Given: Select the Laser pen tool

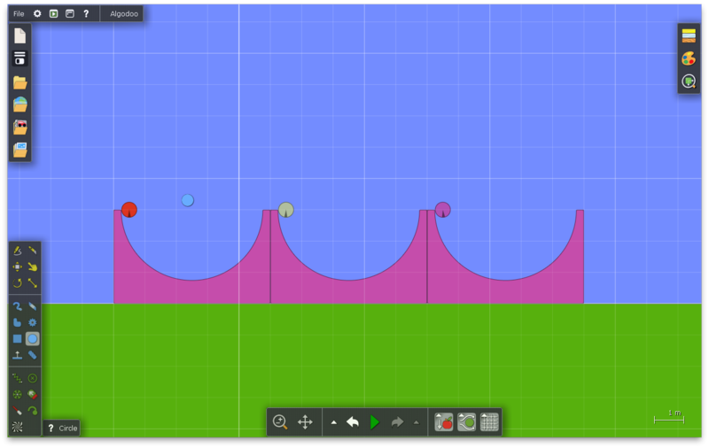Looking at the screenshot, I should 17,411.
